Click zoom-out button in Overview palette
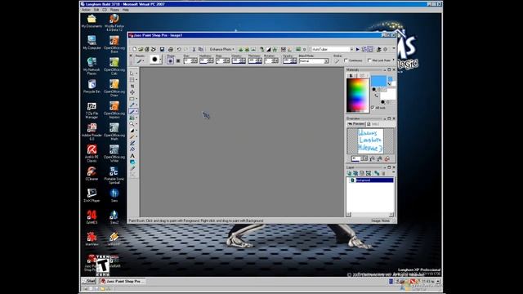Screen dimensions: 523x294 pyautogui.click(x=373, y=158)
